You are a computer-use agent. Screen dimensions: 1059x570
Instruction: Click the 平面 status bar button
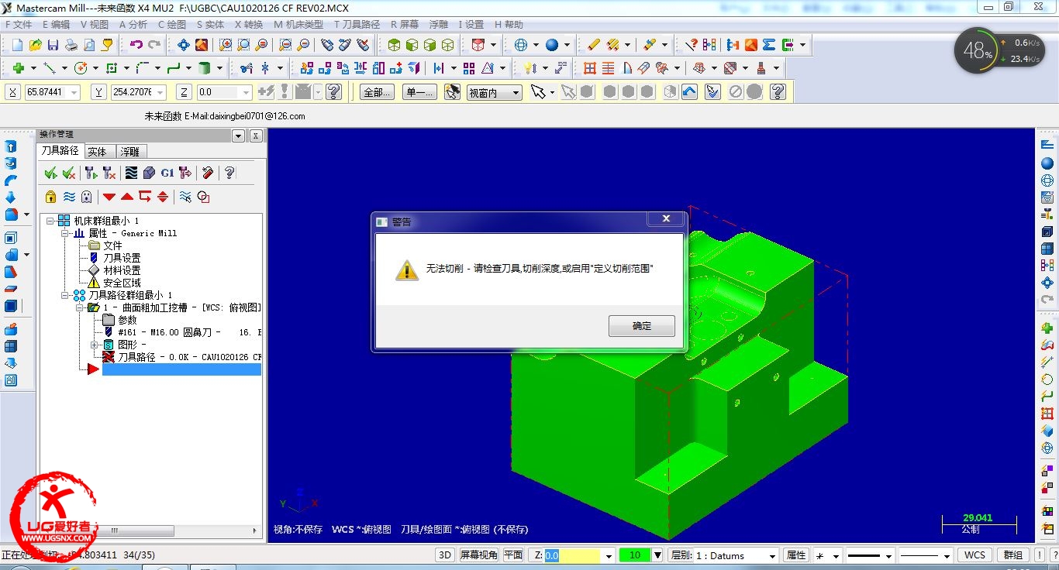click(x=513, y=555)
